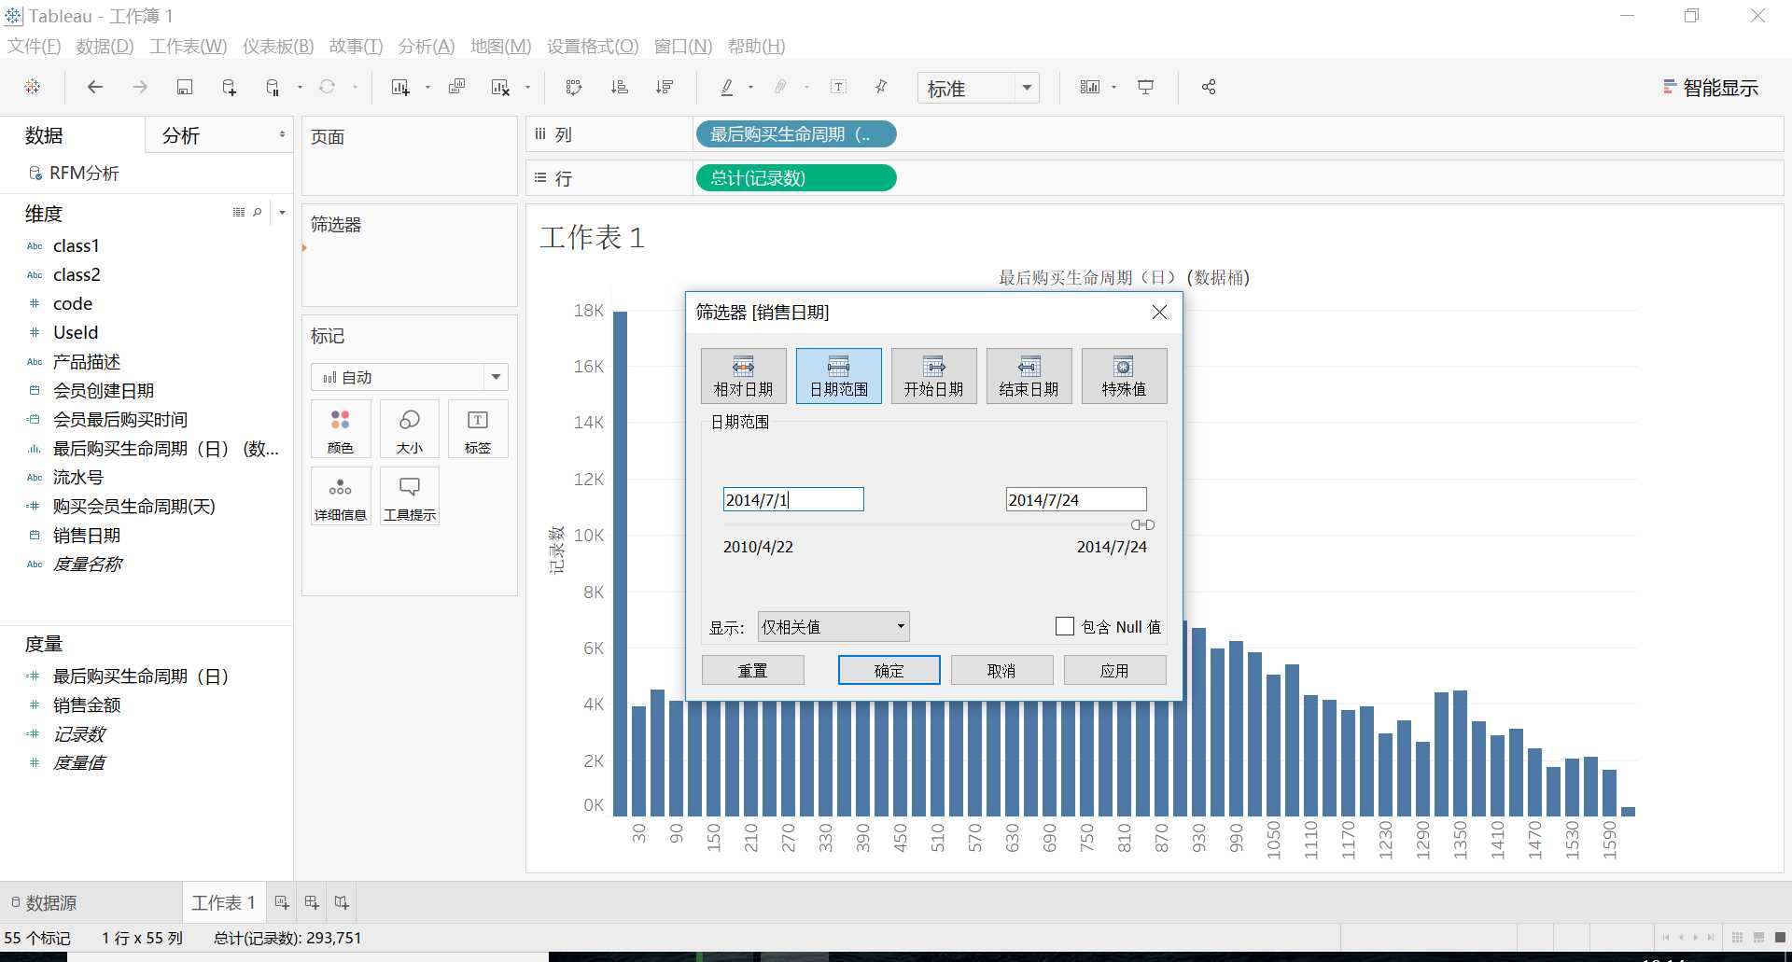Close the 筛选器 [销售日期] dialog
The width and height of the screenshot is (1792, 962).
1159,312
